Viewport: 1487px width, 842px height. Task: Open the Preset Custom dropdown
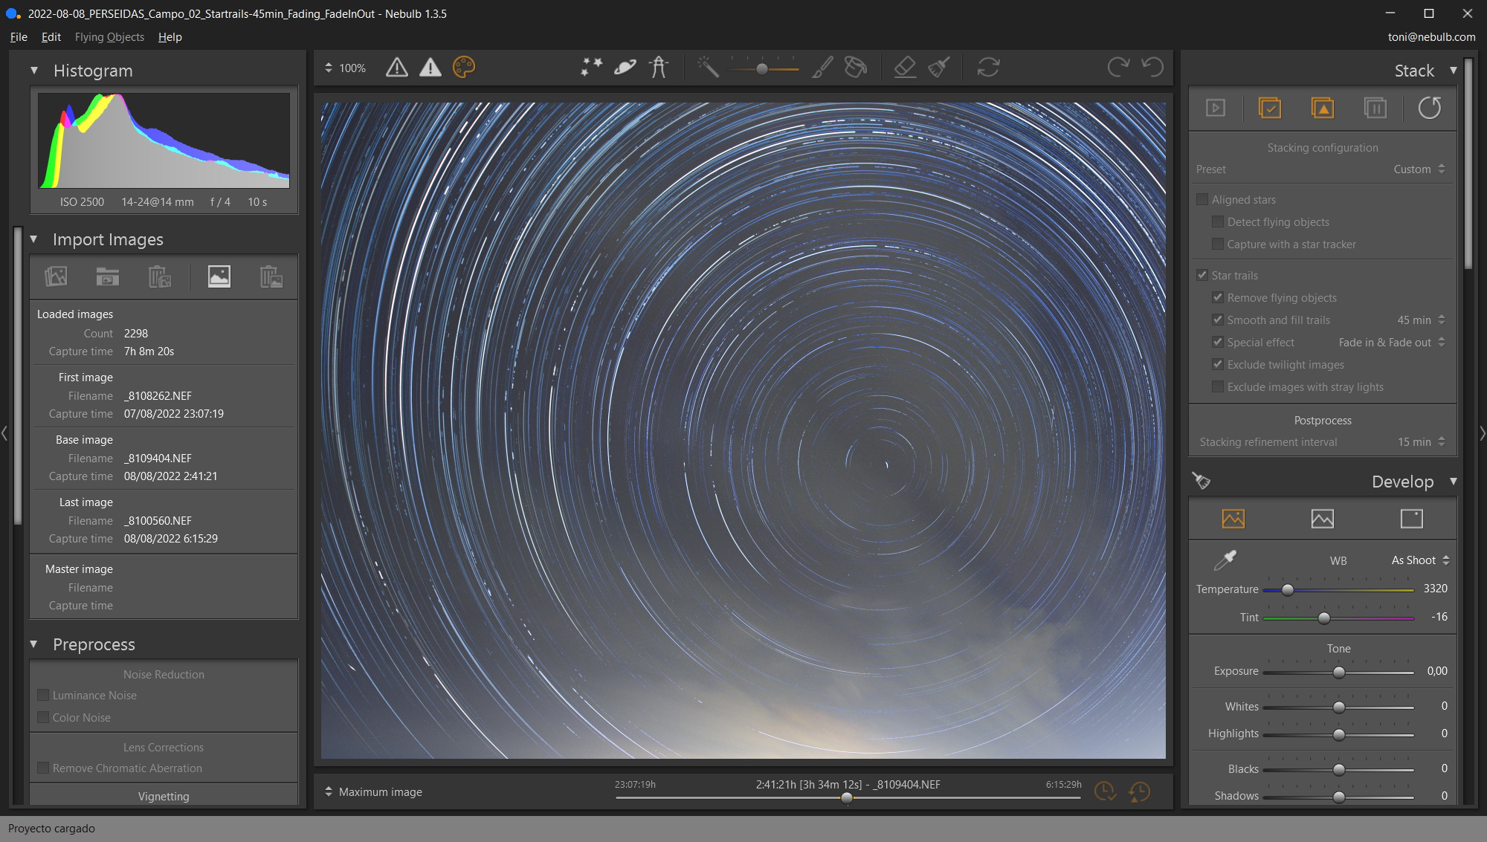(1419, 169)
